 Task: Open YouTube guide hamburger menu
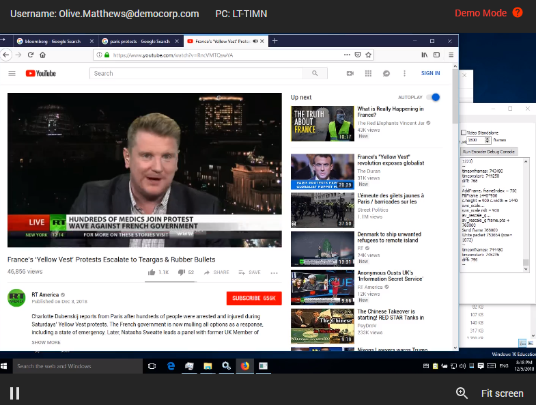[12, 73]
